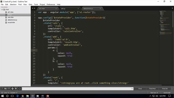
Task: Open Cortana search circle on taskbar
Action: coord(7,96)
